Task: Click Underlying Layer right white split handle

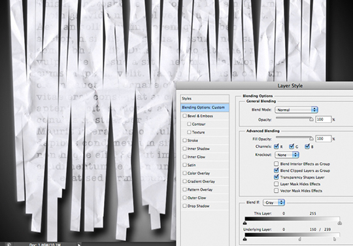Action: 335,239
